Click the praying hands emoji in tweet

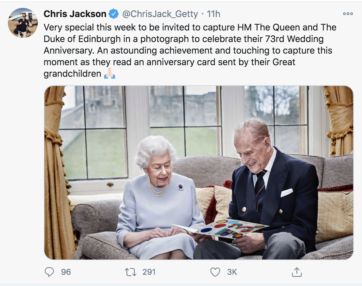pyautogui.click(x=110, y=74)
